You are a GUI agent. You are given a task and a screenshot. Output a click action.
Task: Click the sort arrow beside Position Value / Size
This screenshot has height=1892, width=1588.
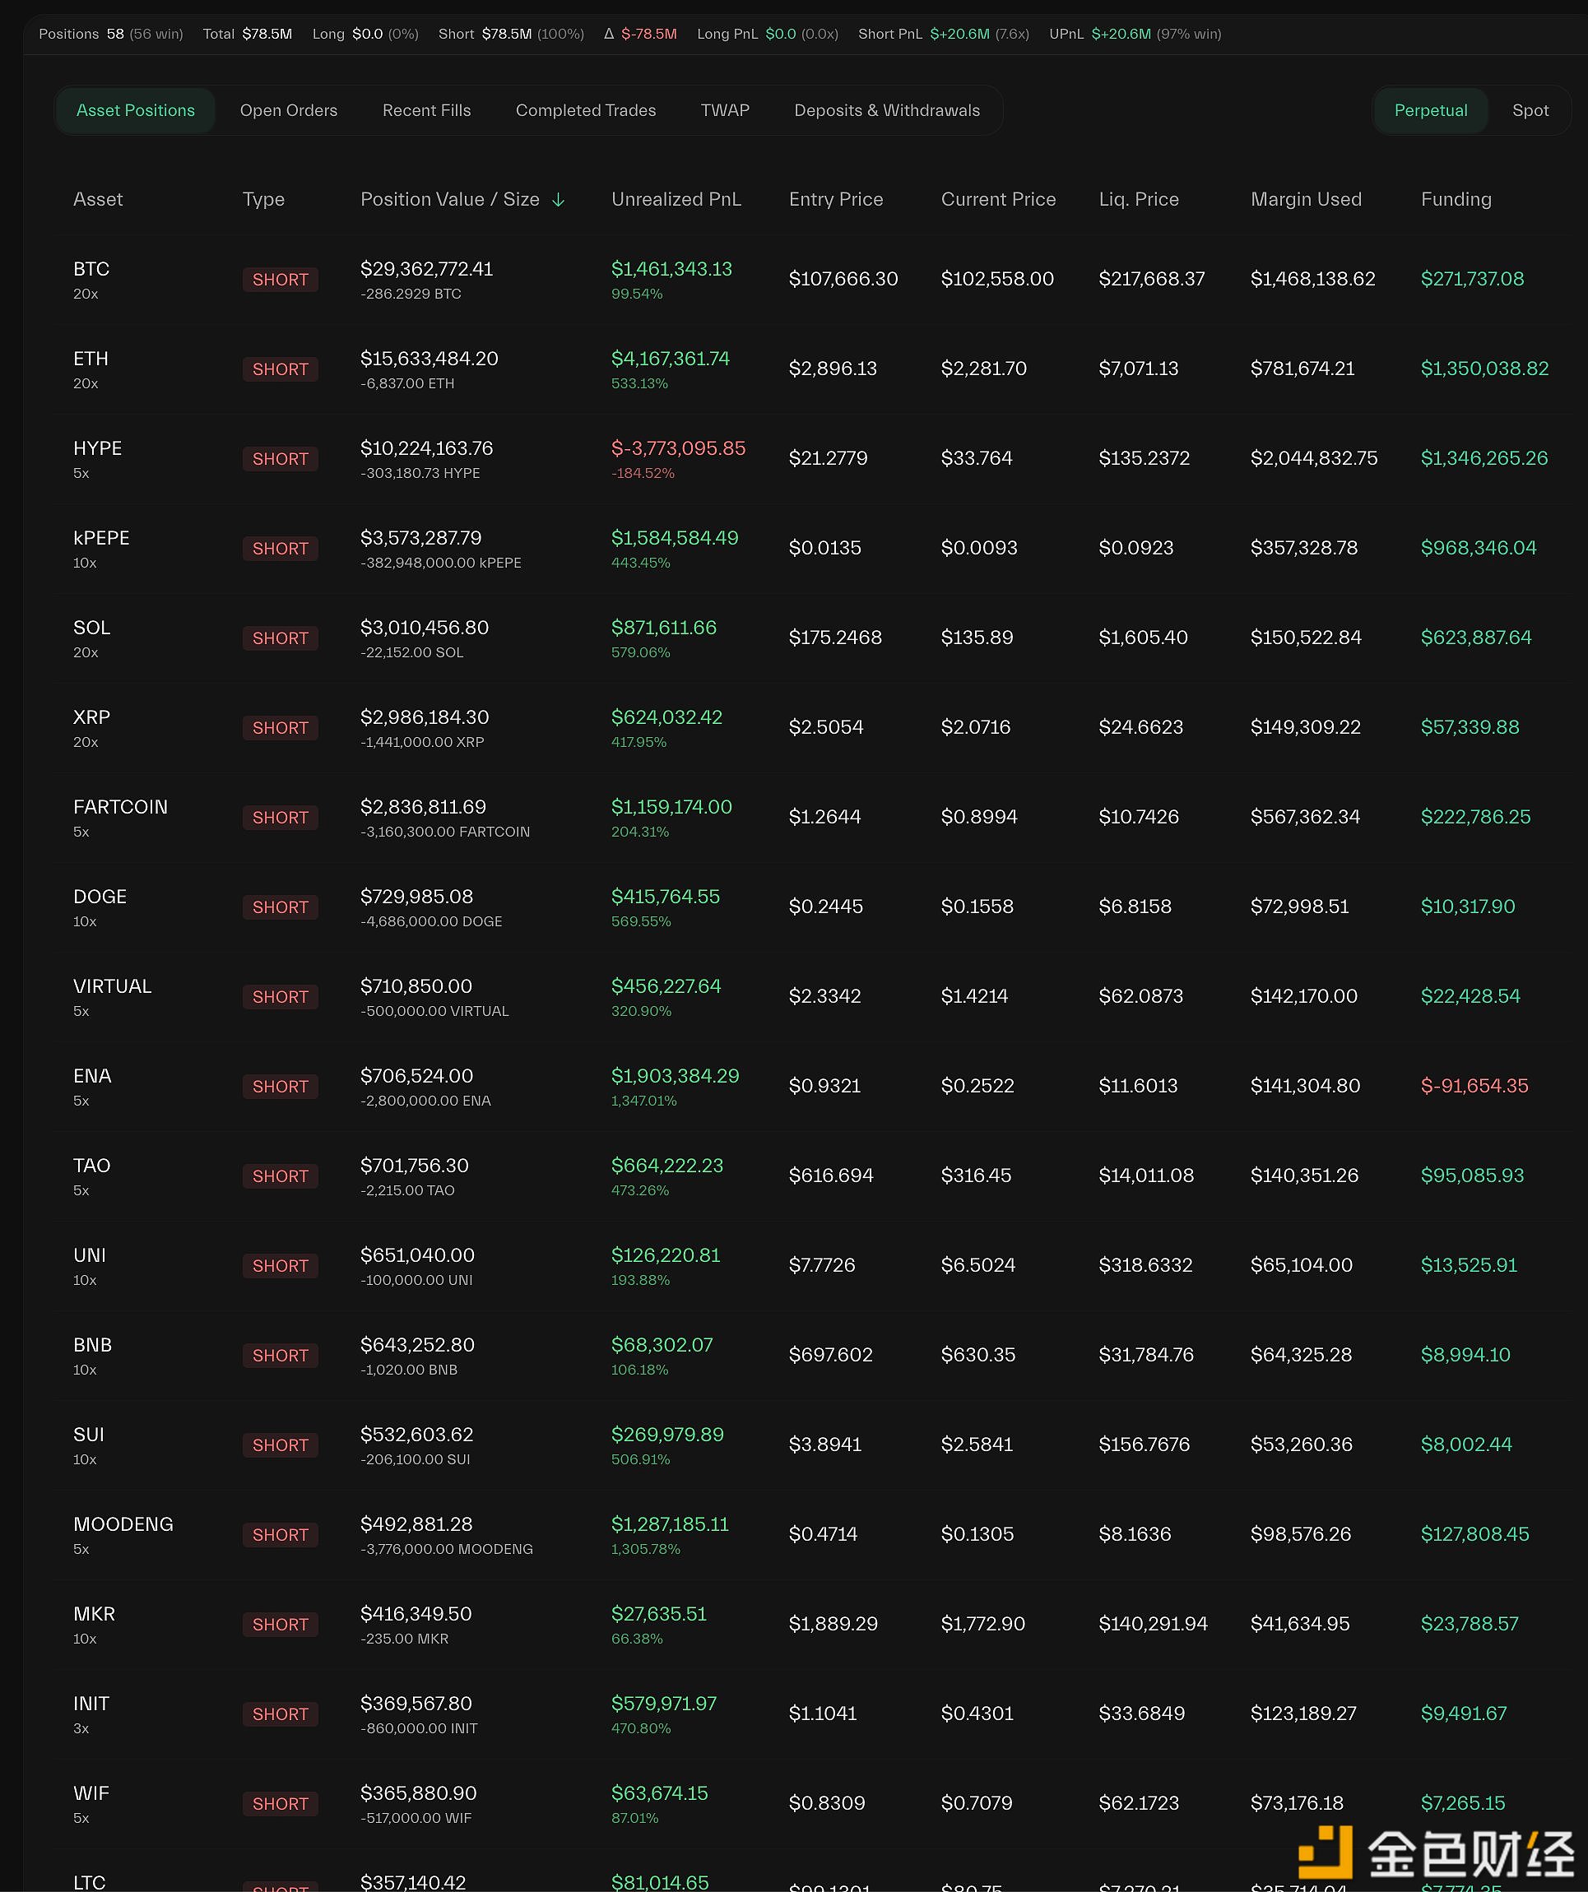click(x=558, y=200)
